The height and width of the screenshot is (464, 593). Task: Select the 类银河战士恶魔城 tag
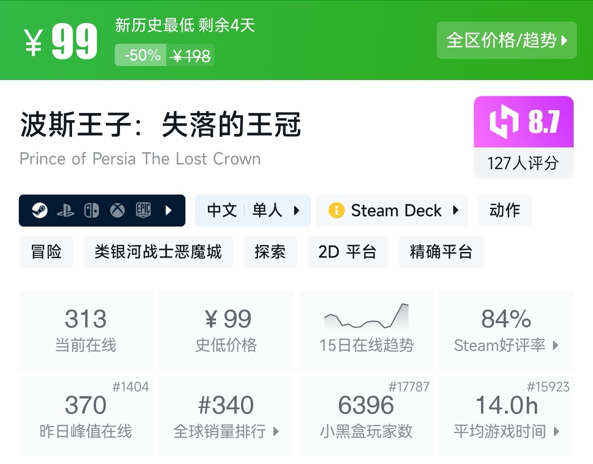coord(158,252)
